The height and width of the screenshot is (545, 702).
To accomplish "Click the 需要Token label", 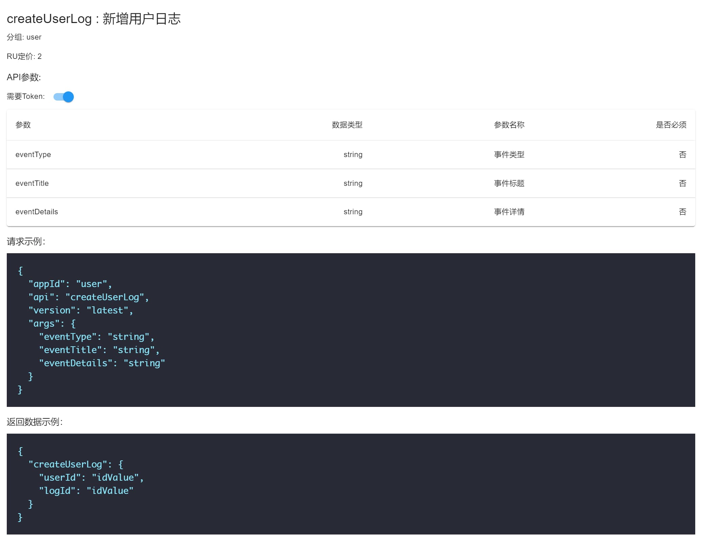I will [x=26, y=96].
